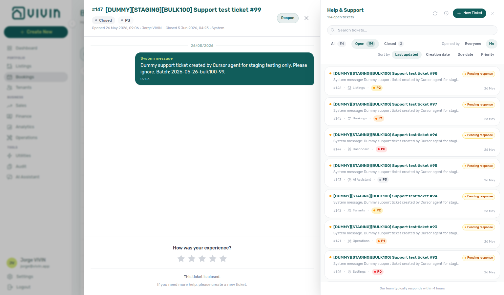Image resolution: width=504 pixels, height=295 pixels.
Task: Click the System message bubble
Action: 224,69
